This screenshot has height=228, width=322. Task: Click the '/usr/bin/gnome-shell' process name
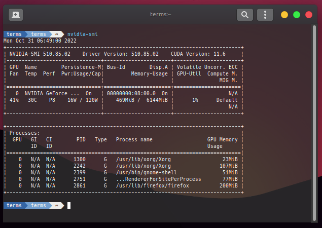pyautogui.click(x=147, y=172)
